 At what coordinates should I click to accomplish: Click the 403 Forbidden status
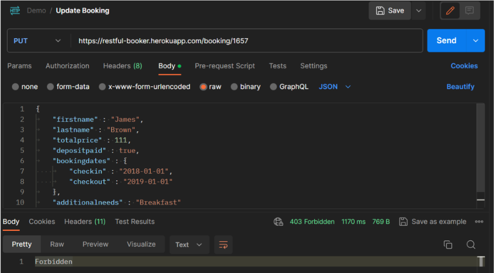click(312, 221)
